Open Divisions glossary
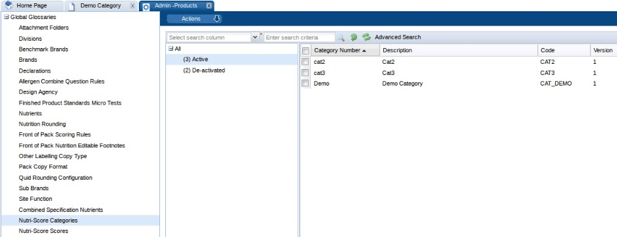The width and height of the screenshot is (617, 237). tap(30, 39)
